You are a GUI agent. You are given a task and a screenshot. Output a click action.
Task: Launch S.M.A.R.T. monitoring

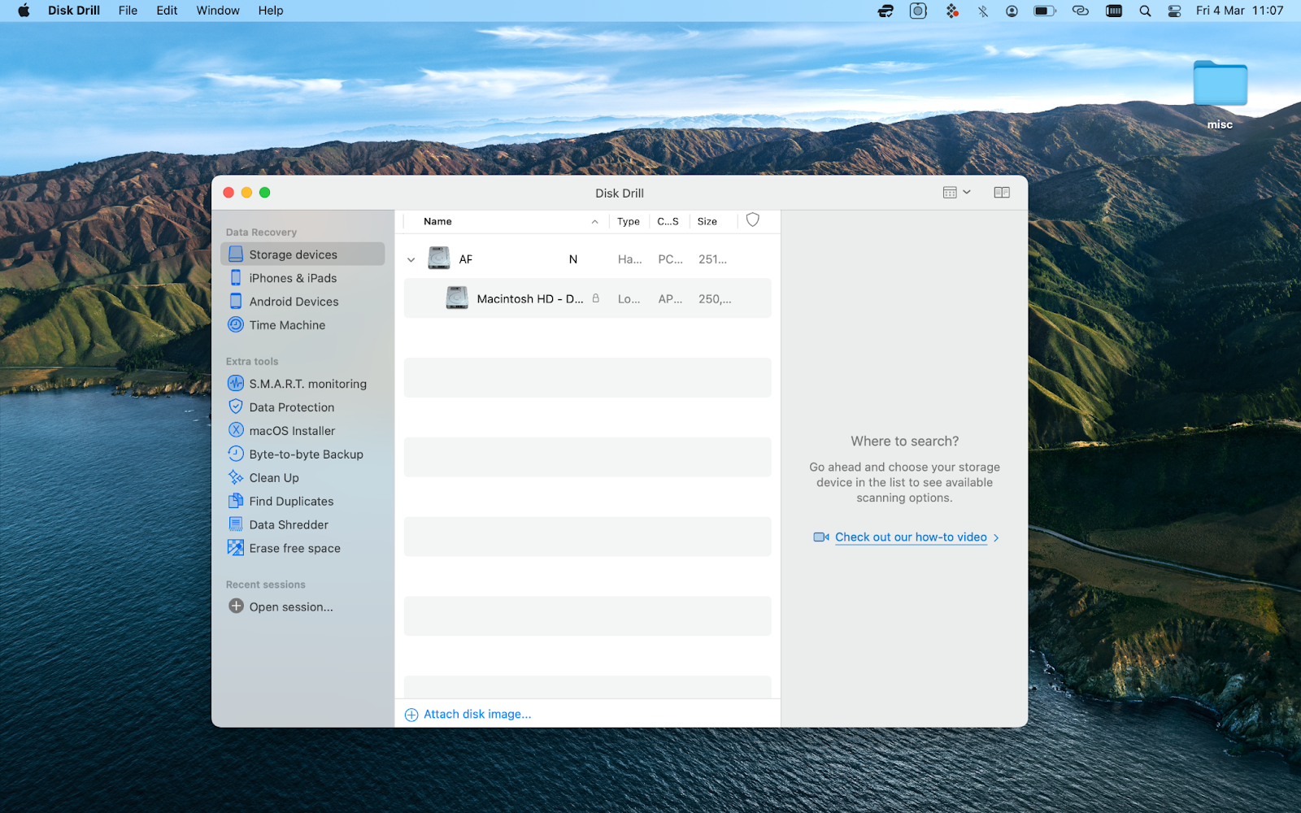point(307,383)
